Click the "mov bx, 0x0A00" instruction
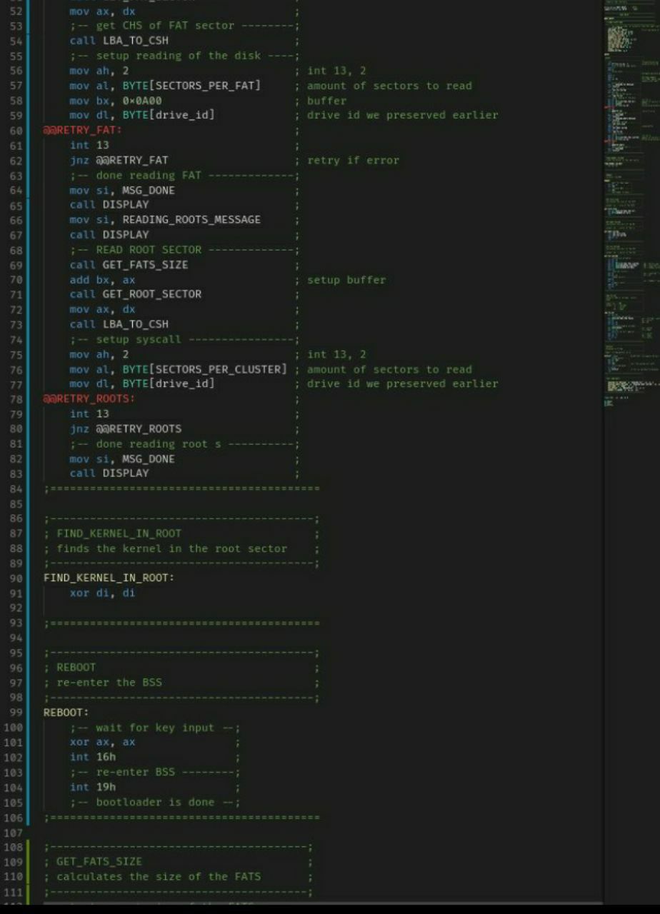This screenshot has height=914, width=660. tap(116, 101)
